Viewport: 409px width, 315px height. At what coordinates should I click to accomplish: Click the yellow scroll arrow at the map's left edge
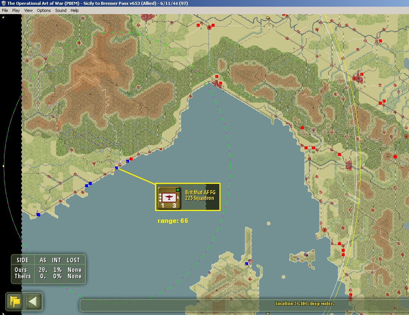[3, 166]
